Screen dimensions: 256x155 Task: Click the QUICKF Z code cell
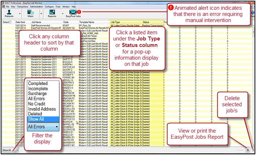68,70
